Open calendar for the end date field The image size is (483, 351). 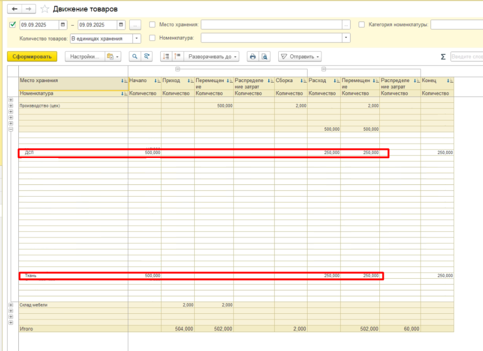(121, 25)
